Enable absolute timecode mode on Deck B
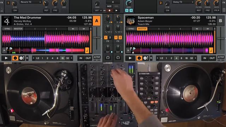Image resolution: width=226 pixels, height=127 pixels. [x=139, y=58]
